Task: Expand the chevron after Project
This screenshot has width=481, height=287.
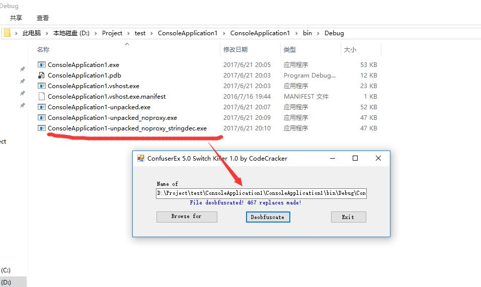Action: pos(128,33)
